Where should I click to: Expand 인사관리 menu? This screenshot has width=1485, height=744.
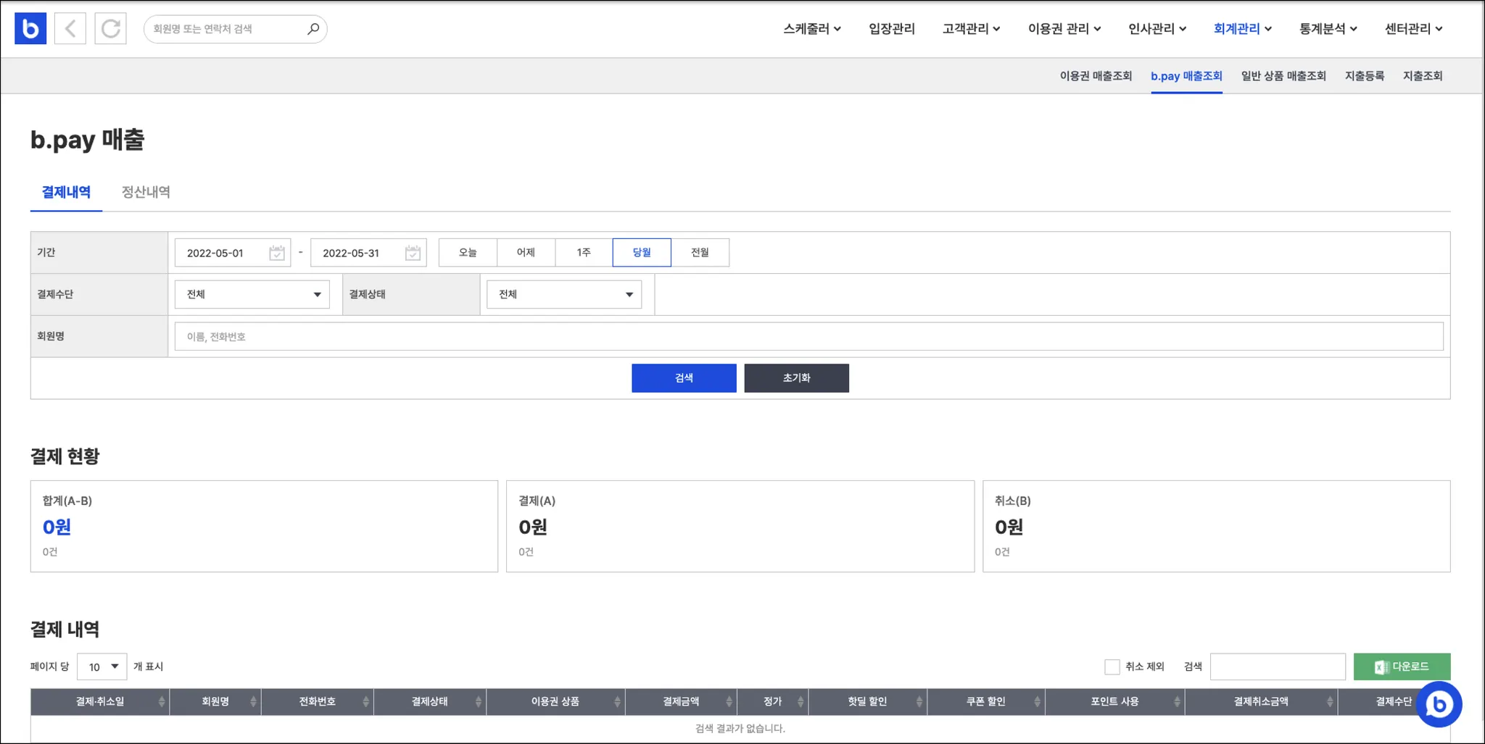click(1157, 29)
